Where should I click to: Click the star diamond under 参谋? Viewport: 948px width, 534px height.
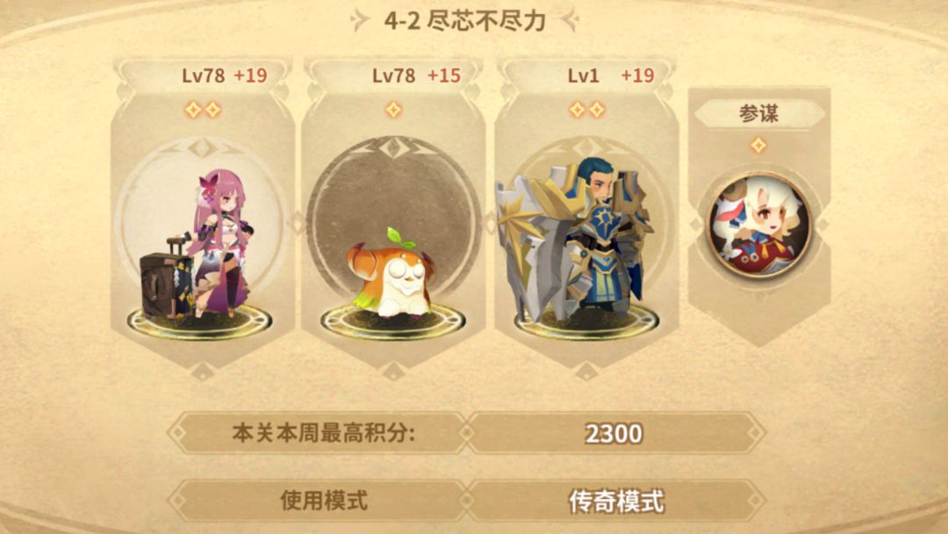[758, 145]
